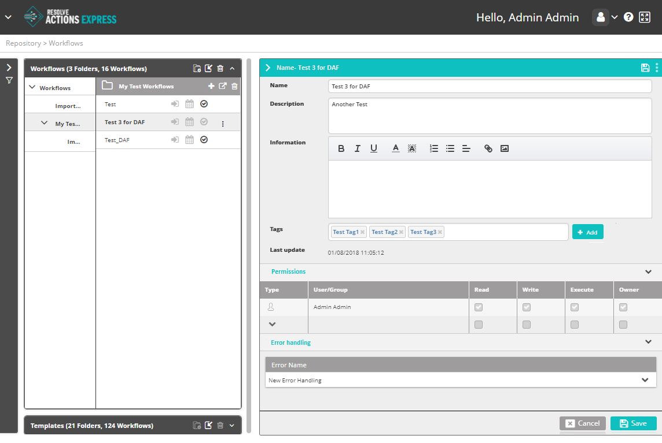Click the Add tag button

pos(588,232)
